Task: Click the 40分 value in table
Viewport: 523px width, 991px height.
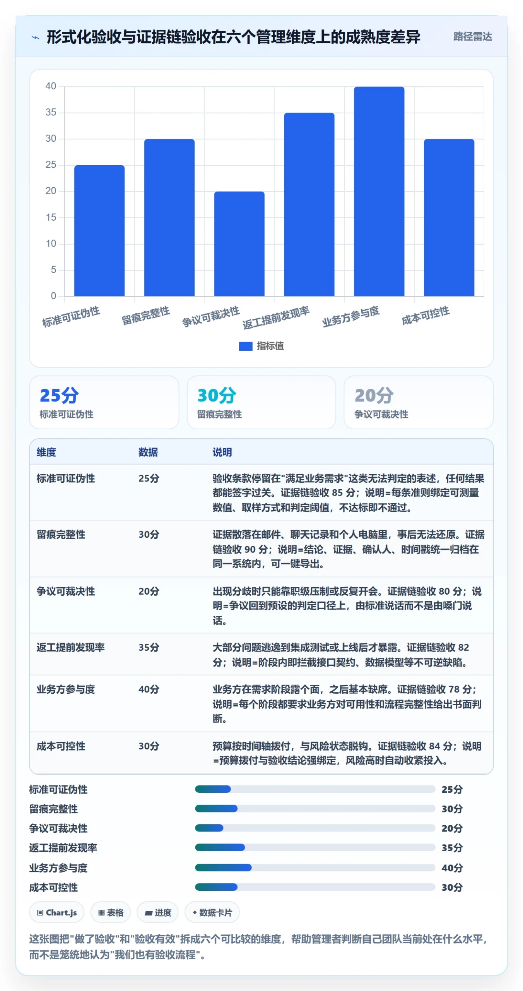Action: coord(149,689)
